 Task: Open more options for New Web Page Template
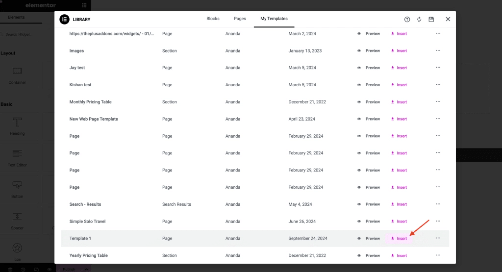pos(438,119)
